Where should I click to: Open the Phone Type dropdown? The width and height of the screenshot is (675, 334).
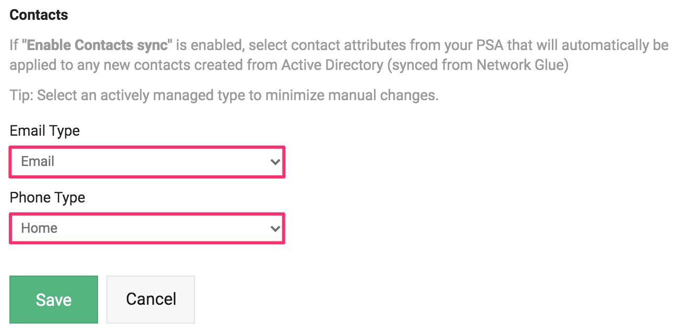click(x=147, y=229)
